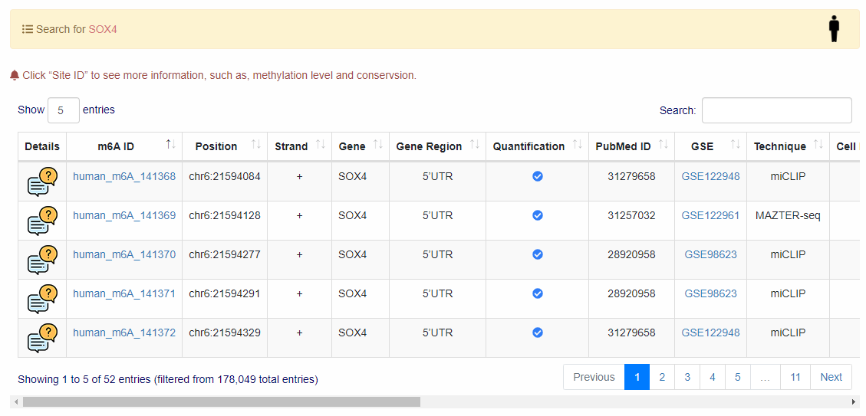
Task: Open details icon for human_m6A_141371 row
Action: tap(42, 299)
